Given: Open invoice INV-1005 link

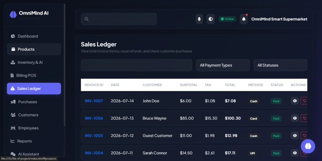Looking at the screenshot, I should pos(94,136).
